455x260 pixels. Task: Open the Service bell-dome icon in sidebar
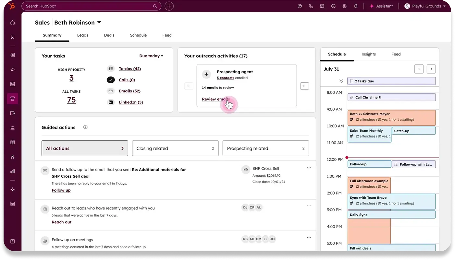[13, 128]
